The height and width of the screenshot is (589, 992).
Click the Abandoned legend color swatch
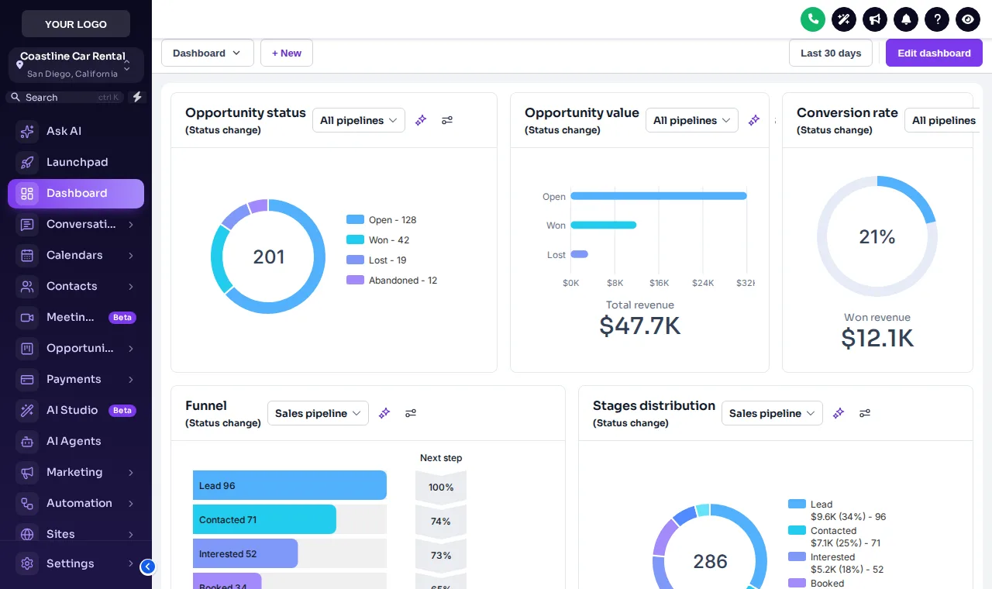(x=355, y=280)
